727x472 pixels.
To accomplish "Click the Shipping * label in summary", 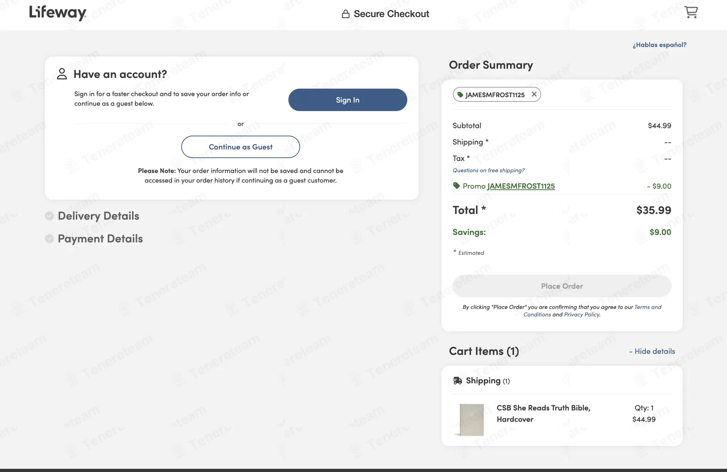I will pos(470,142).
